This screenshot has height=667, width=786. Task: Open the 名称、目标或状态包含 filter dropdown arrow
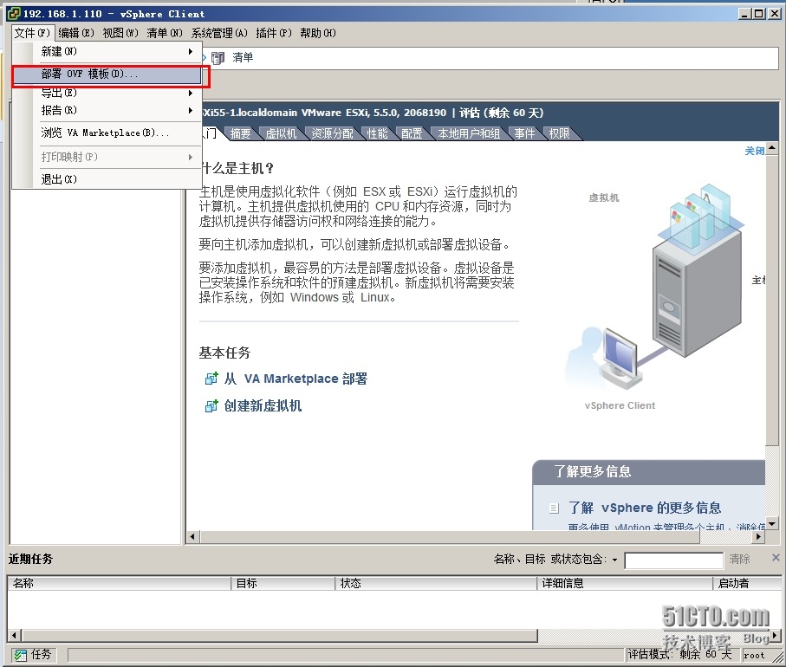click(614, 560)
